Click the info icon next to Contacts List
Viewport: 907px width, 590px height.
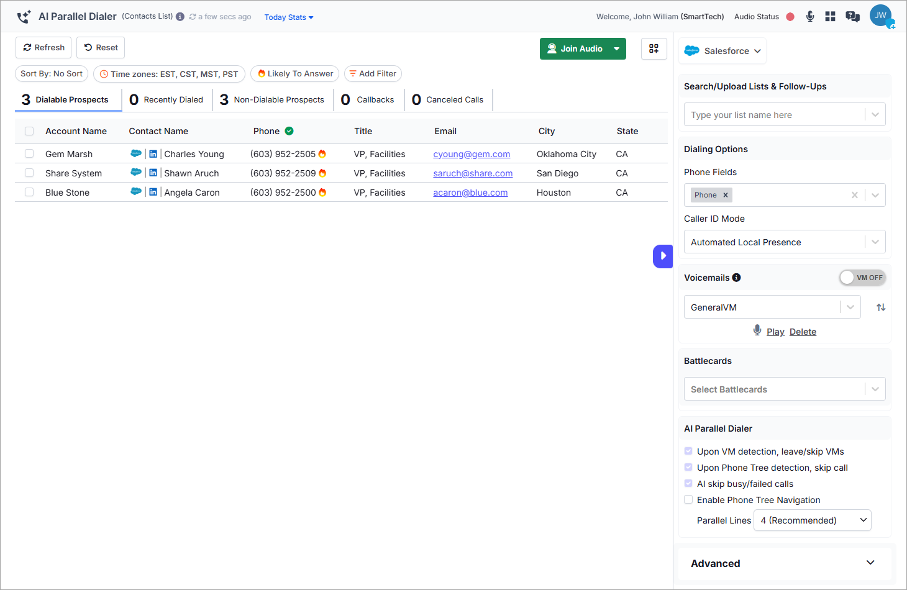tap(180, 17)
